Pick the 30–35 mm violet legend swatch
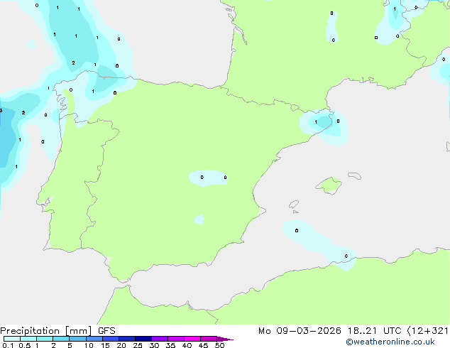The image size is (450, 348). pyautogui.click(x=160, y=339)
